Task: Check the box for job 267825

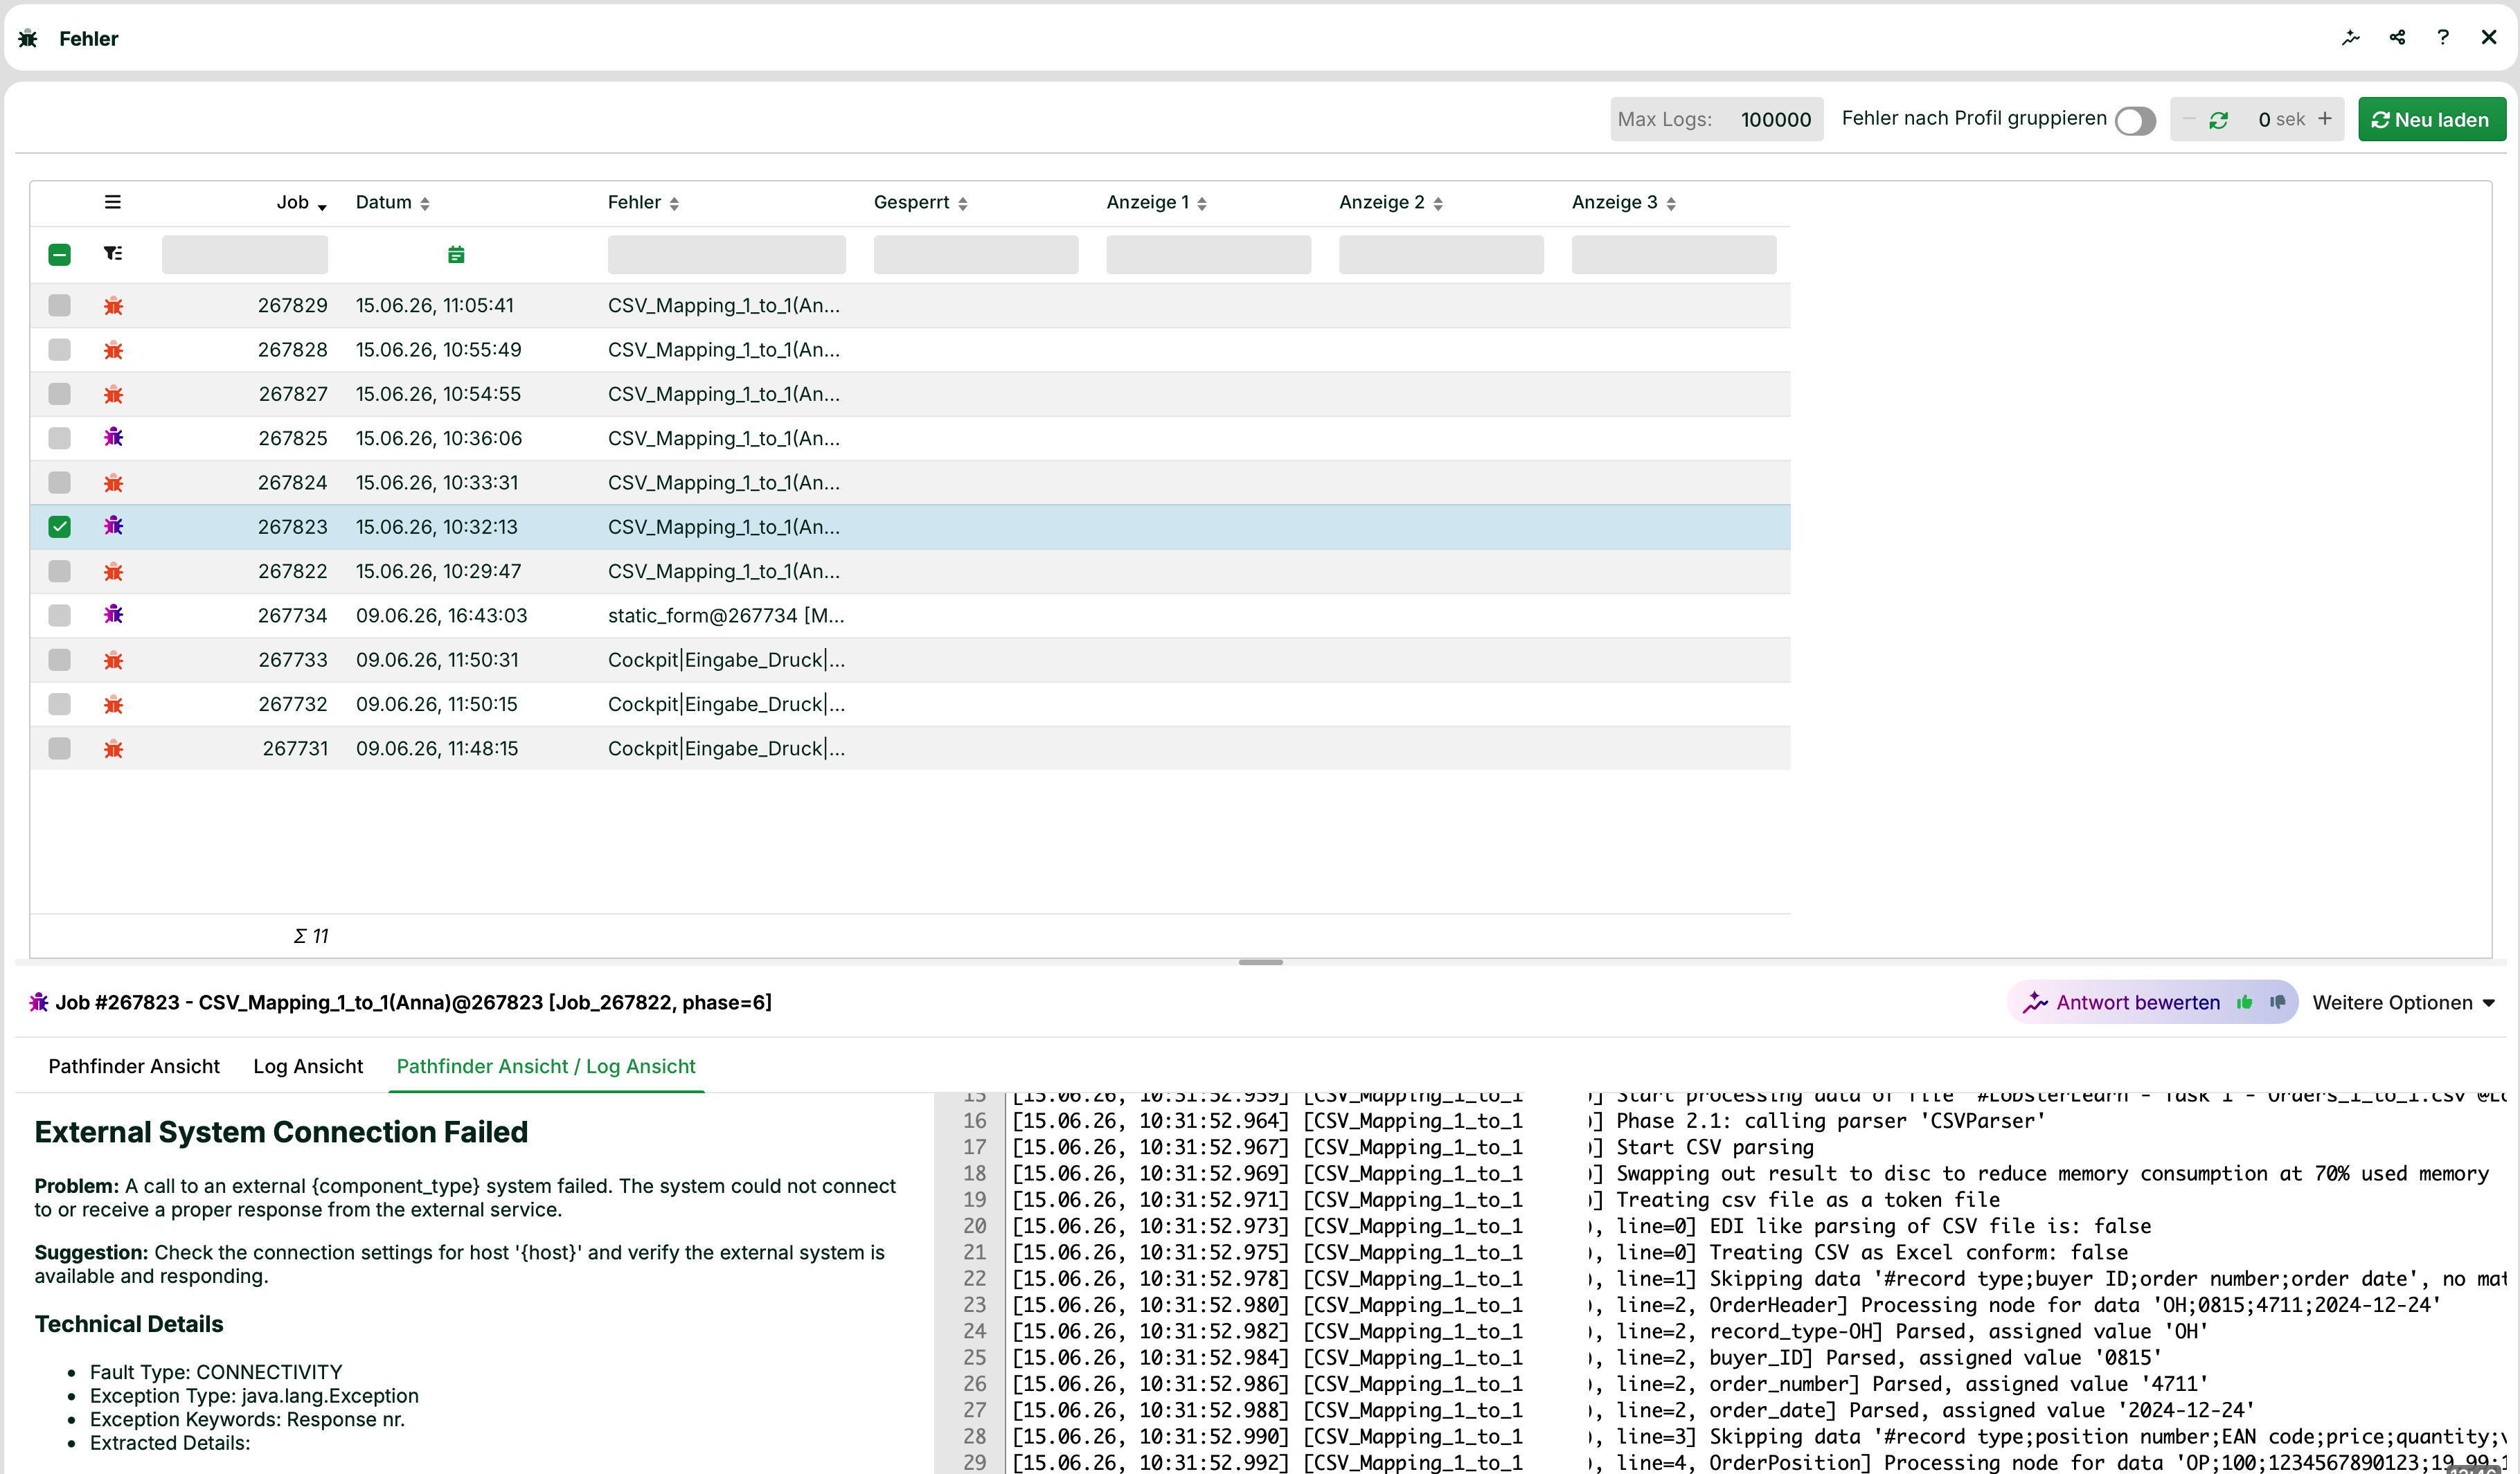Action: click(59, 438)
